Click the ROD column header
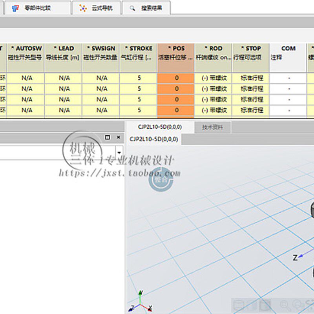This screenshot has height=314, width=314. [x=214, y=58]
